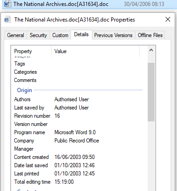
Task: Click the Content created label
Action: [31, 157]
